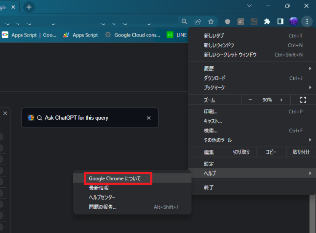
Task: Click the zoom magnifier icon in address bar
Action: coord(184,21)
